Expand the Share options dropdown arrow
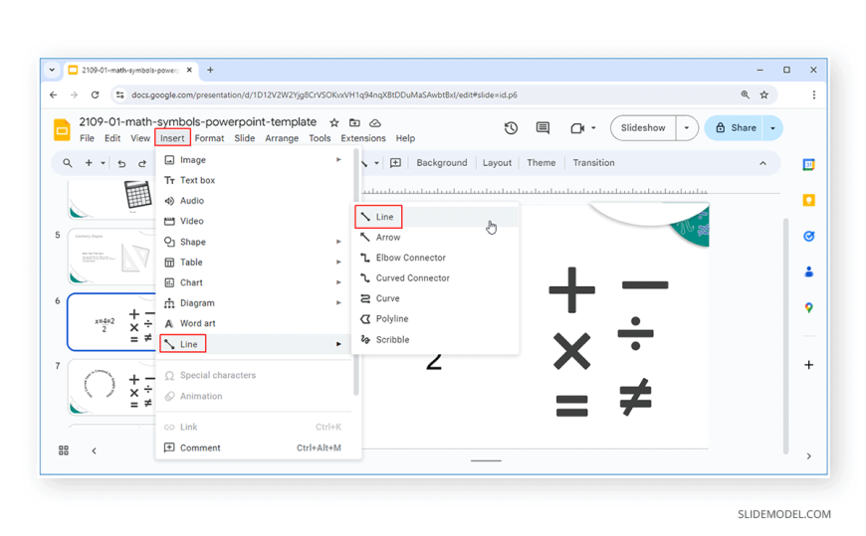Viewport: 866px width, 536px height. [x=772, y=128]
